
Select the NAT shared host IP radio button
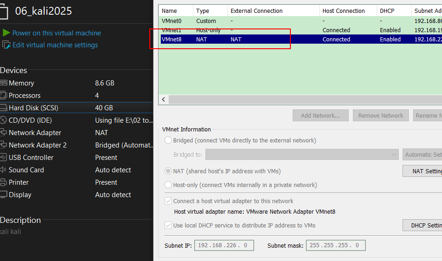click(168, 171)
